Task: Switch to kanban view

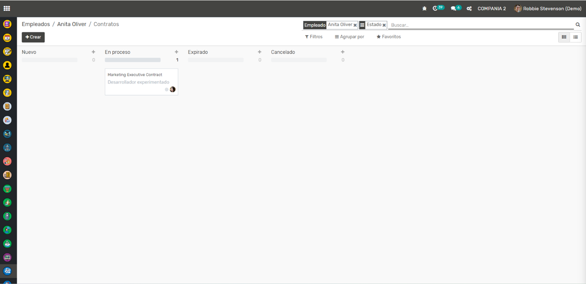Action: pos(564,37)
